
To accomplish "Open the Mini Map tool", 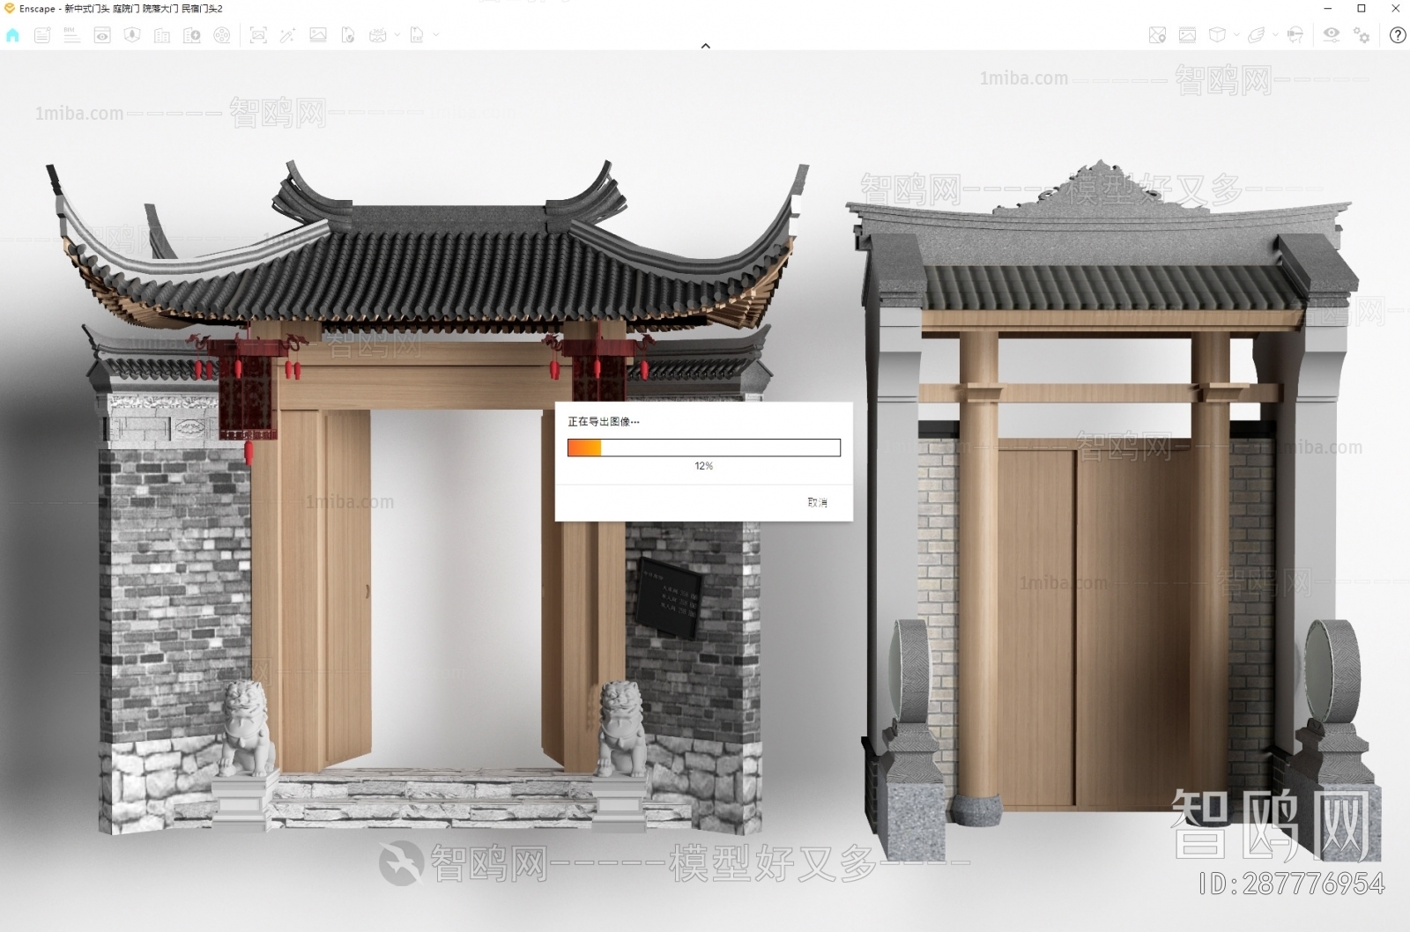I will (x=1158, y=35).
